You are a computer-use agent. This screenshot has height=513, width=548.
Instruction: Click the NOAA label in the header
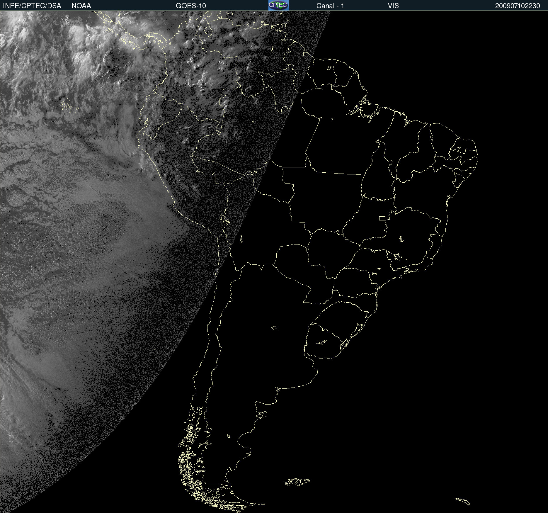point(81,6)
